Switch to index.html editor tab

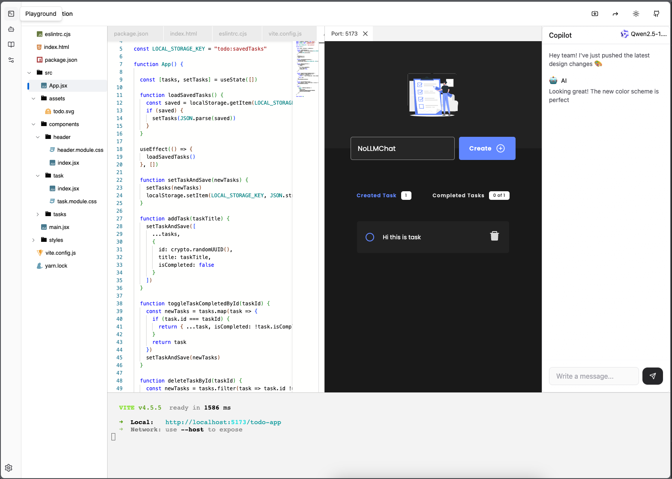coord(183,33)
